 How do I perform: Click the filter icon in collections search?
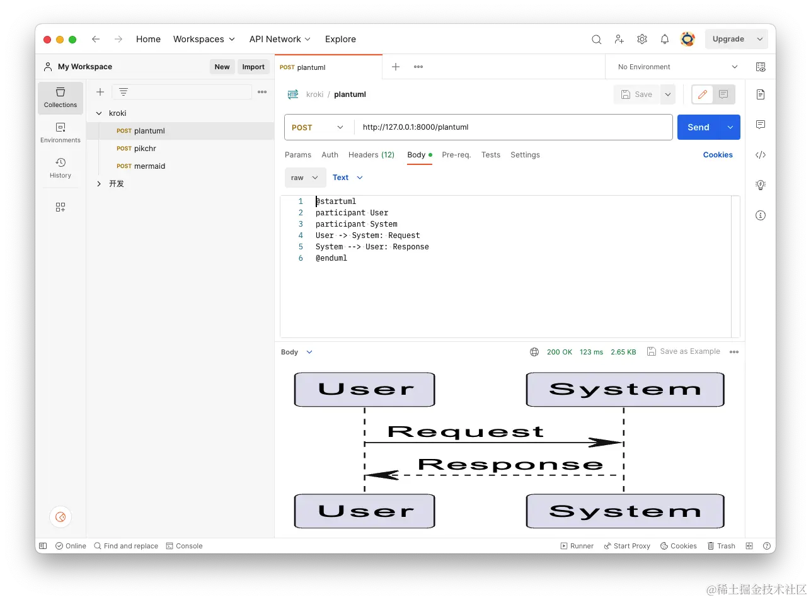(124, 92)
